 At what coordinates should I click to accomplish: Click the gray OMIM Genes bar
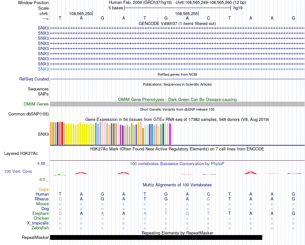coord(177,104)
